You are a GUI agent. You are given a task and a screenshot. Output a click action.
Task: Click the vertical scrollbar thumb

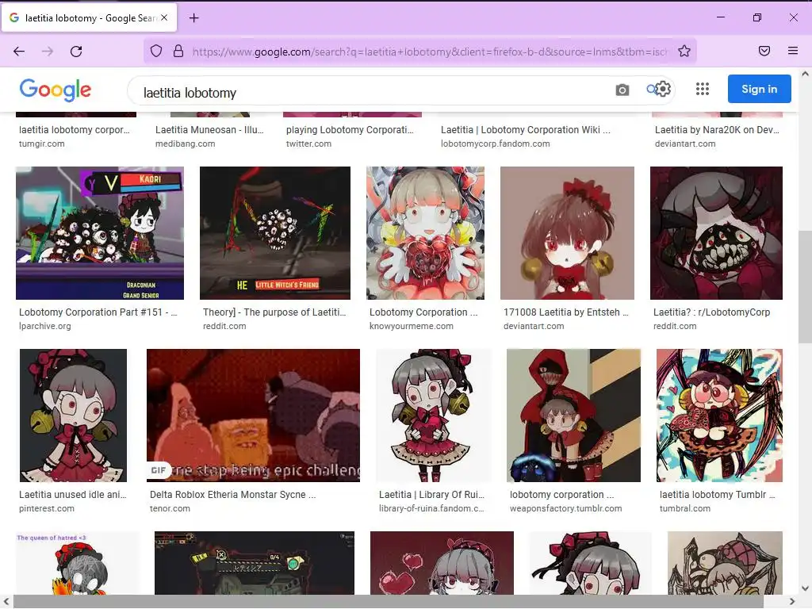click(x=805, y=286)
